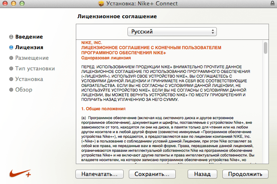Click the gray bullet beside Обзор
277x184 pixels.
(11, 89)
